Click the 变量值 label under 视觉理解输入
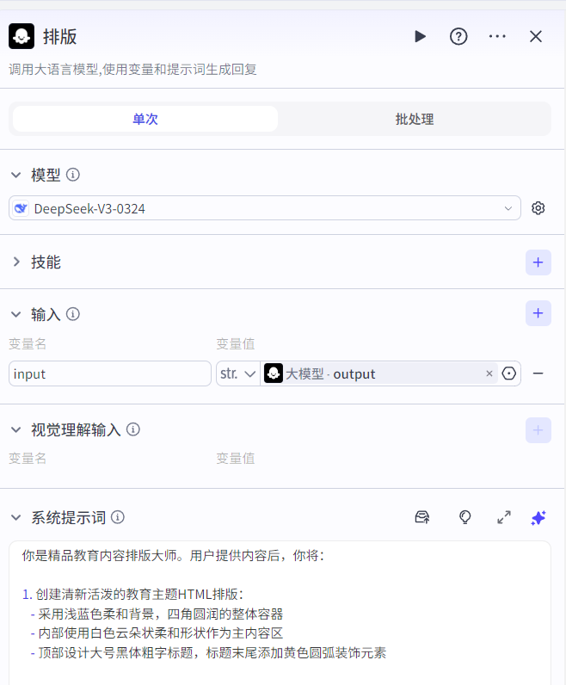Image resolution: width=566 pixels, height=685 pixels. [236, 459]
